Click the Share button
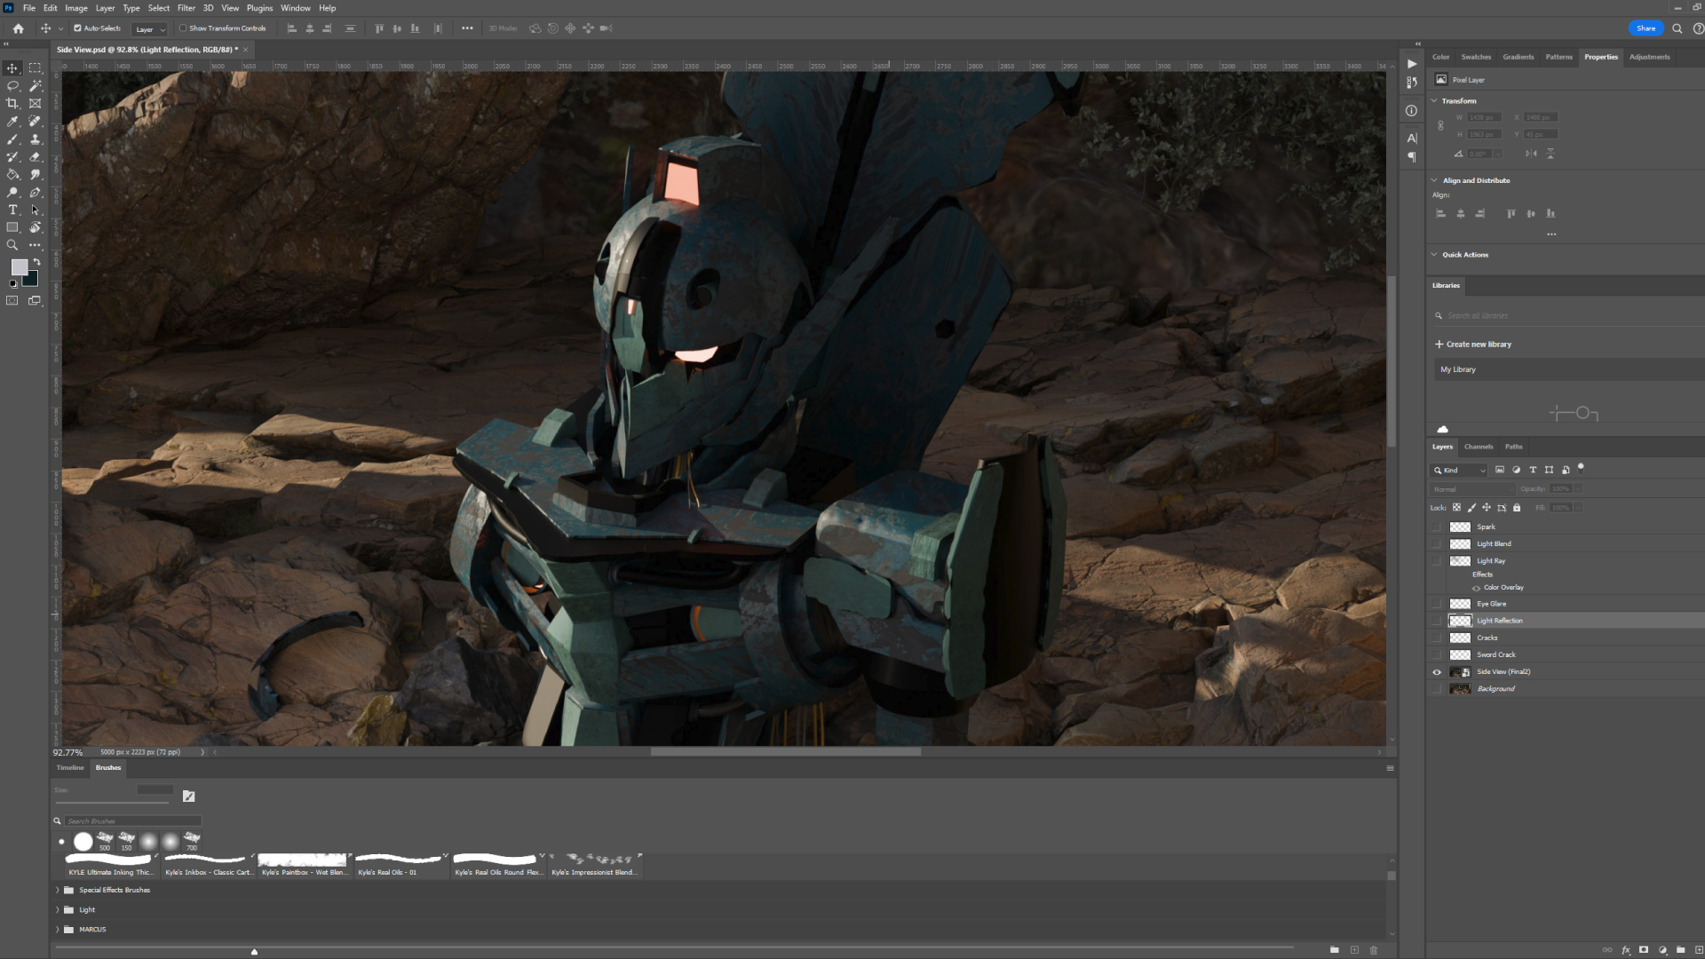The width and height of the screenshot is (1705, 959). (1646, 28)
